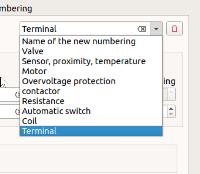Increase the lower spin box value
Image resolution: width=200 pixels, height=174 pixels.
pyautogui.click(x=171, y=109)
